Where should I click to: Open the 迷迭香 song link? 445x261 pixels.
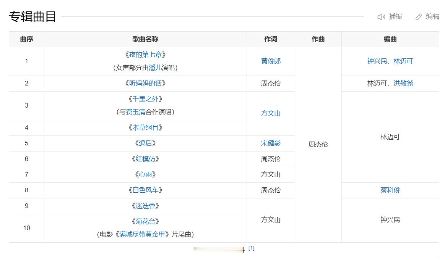[145, 206]
